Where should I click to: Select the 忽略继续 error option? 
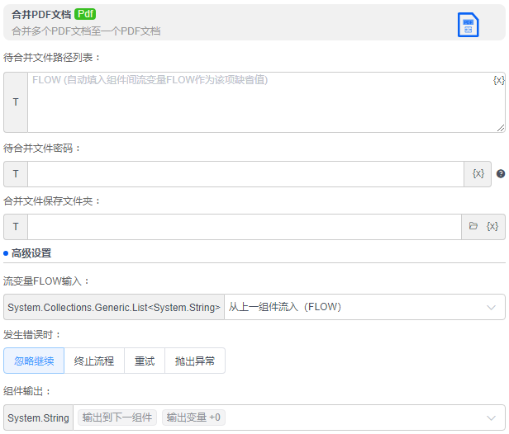pos(34,361)
